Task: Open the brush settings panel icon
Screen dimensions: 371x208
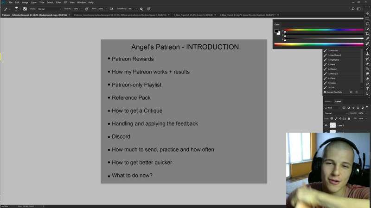Action: pos(25,9)
